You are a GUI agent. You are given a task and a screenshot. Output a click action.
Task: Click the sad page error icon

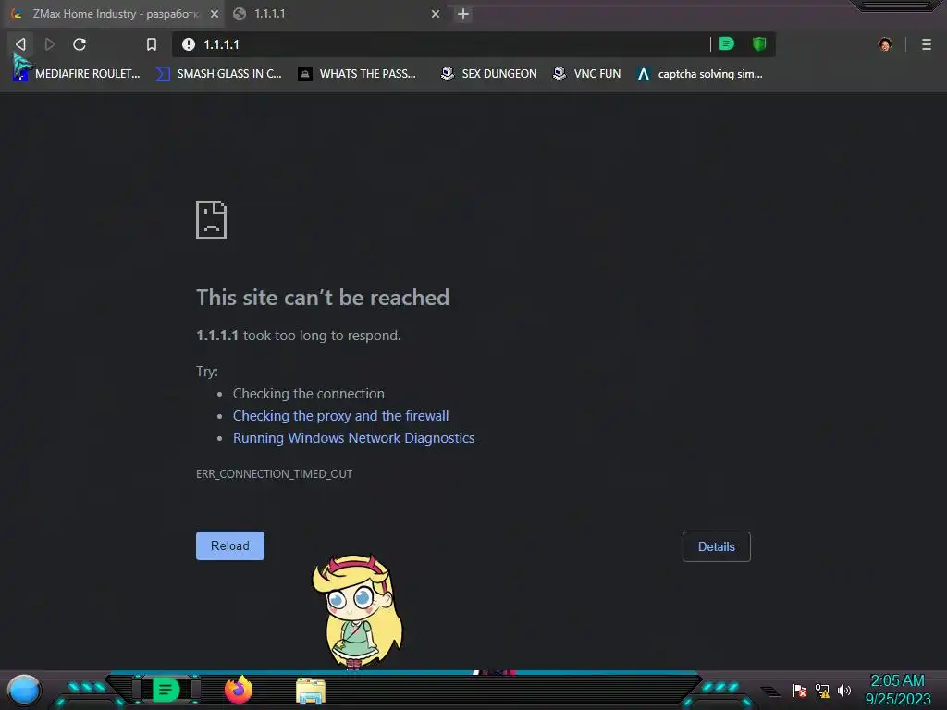point(211,220)
